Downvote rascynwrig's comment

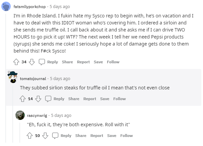45,136
